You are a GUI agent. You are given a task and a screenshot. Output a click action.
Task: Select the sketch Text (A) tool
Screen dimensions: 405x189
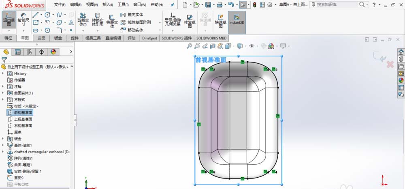tap(71, 22)
